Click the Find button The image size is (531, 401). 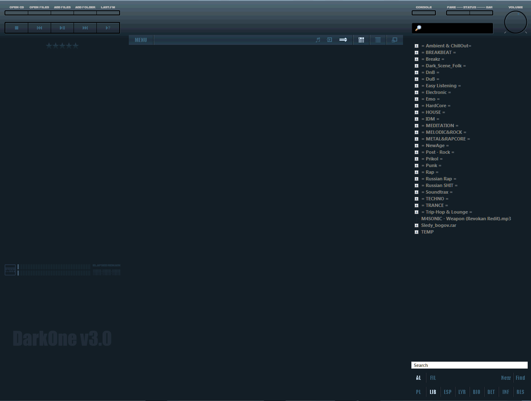point(520,378)
